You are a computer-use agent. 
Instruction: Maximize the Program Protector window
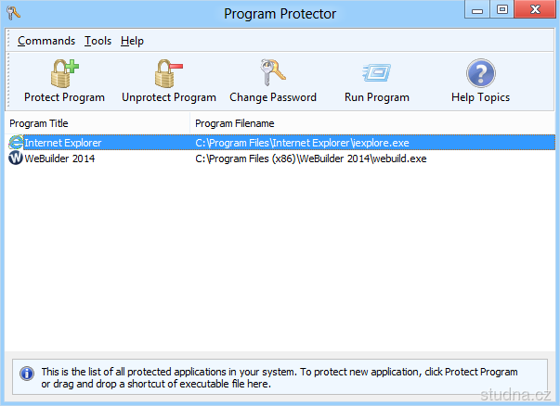point(502,9)
